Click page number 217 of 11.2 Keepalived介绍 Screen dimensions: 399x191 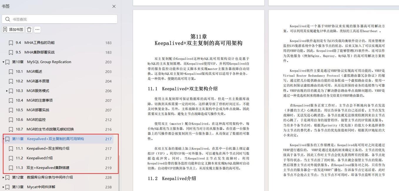(x=108, y=158)
